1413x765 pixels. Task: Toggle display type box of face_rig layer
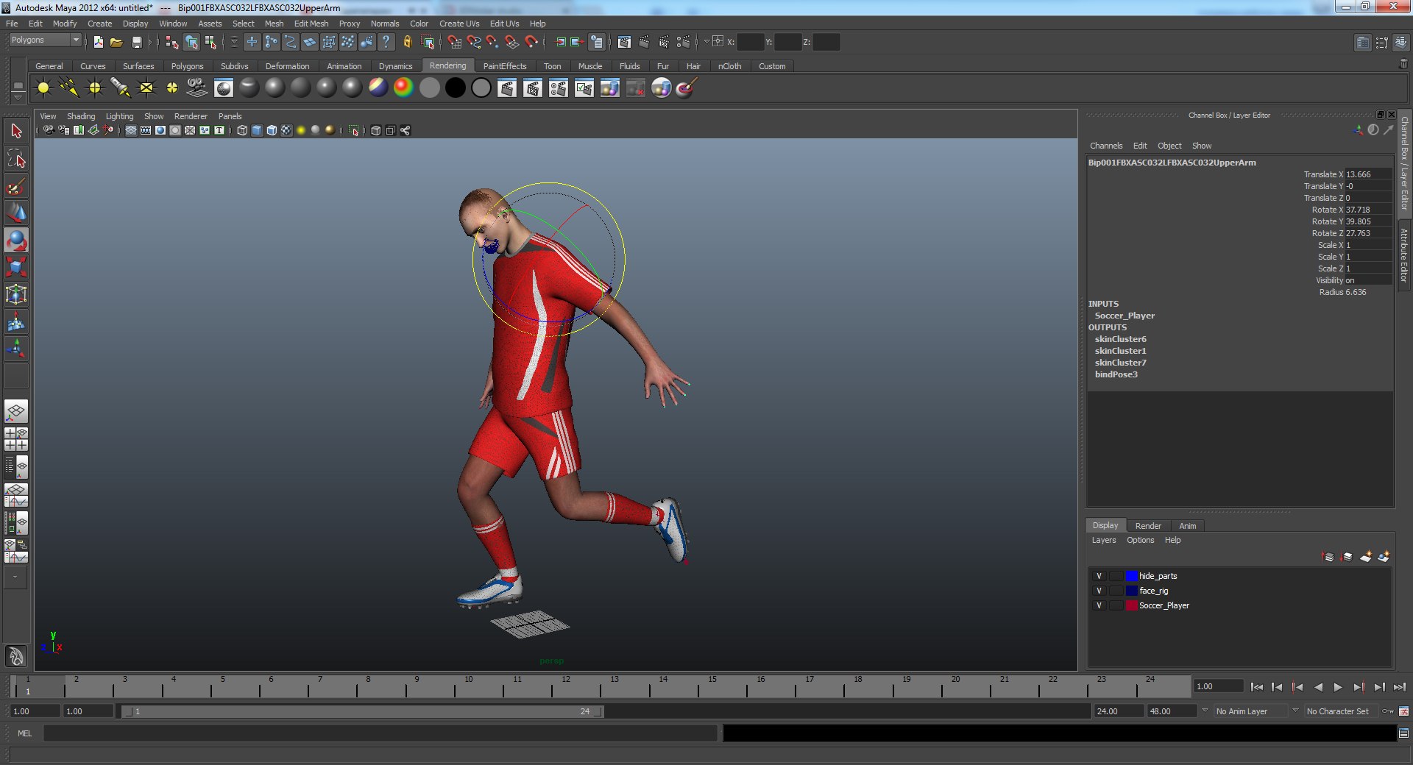click(1116, 591)
